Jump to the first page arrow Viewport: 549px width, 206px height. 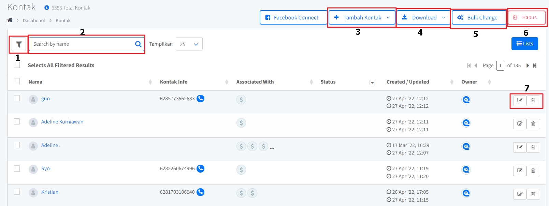(x=469, y=65)
